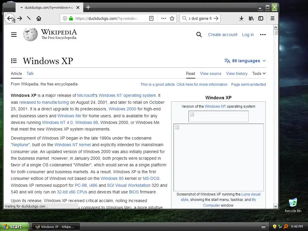308x231 pixels.
Task: Open the downloads panel
Action: point(242,18)
